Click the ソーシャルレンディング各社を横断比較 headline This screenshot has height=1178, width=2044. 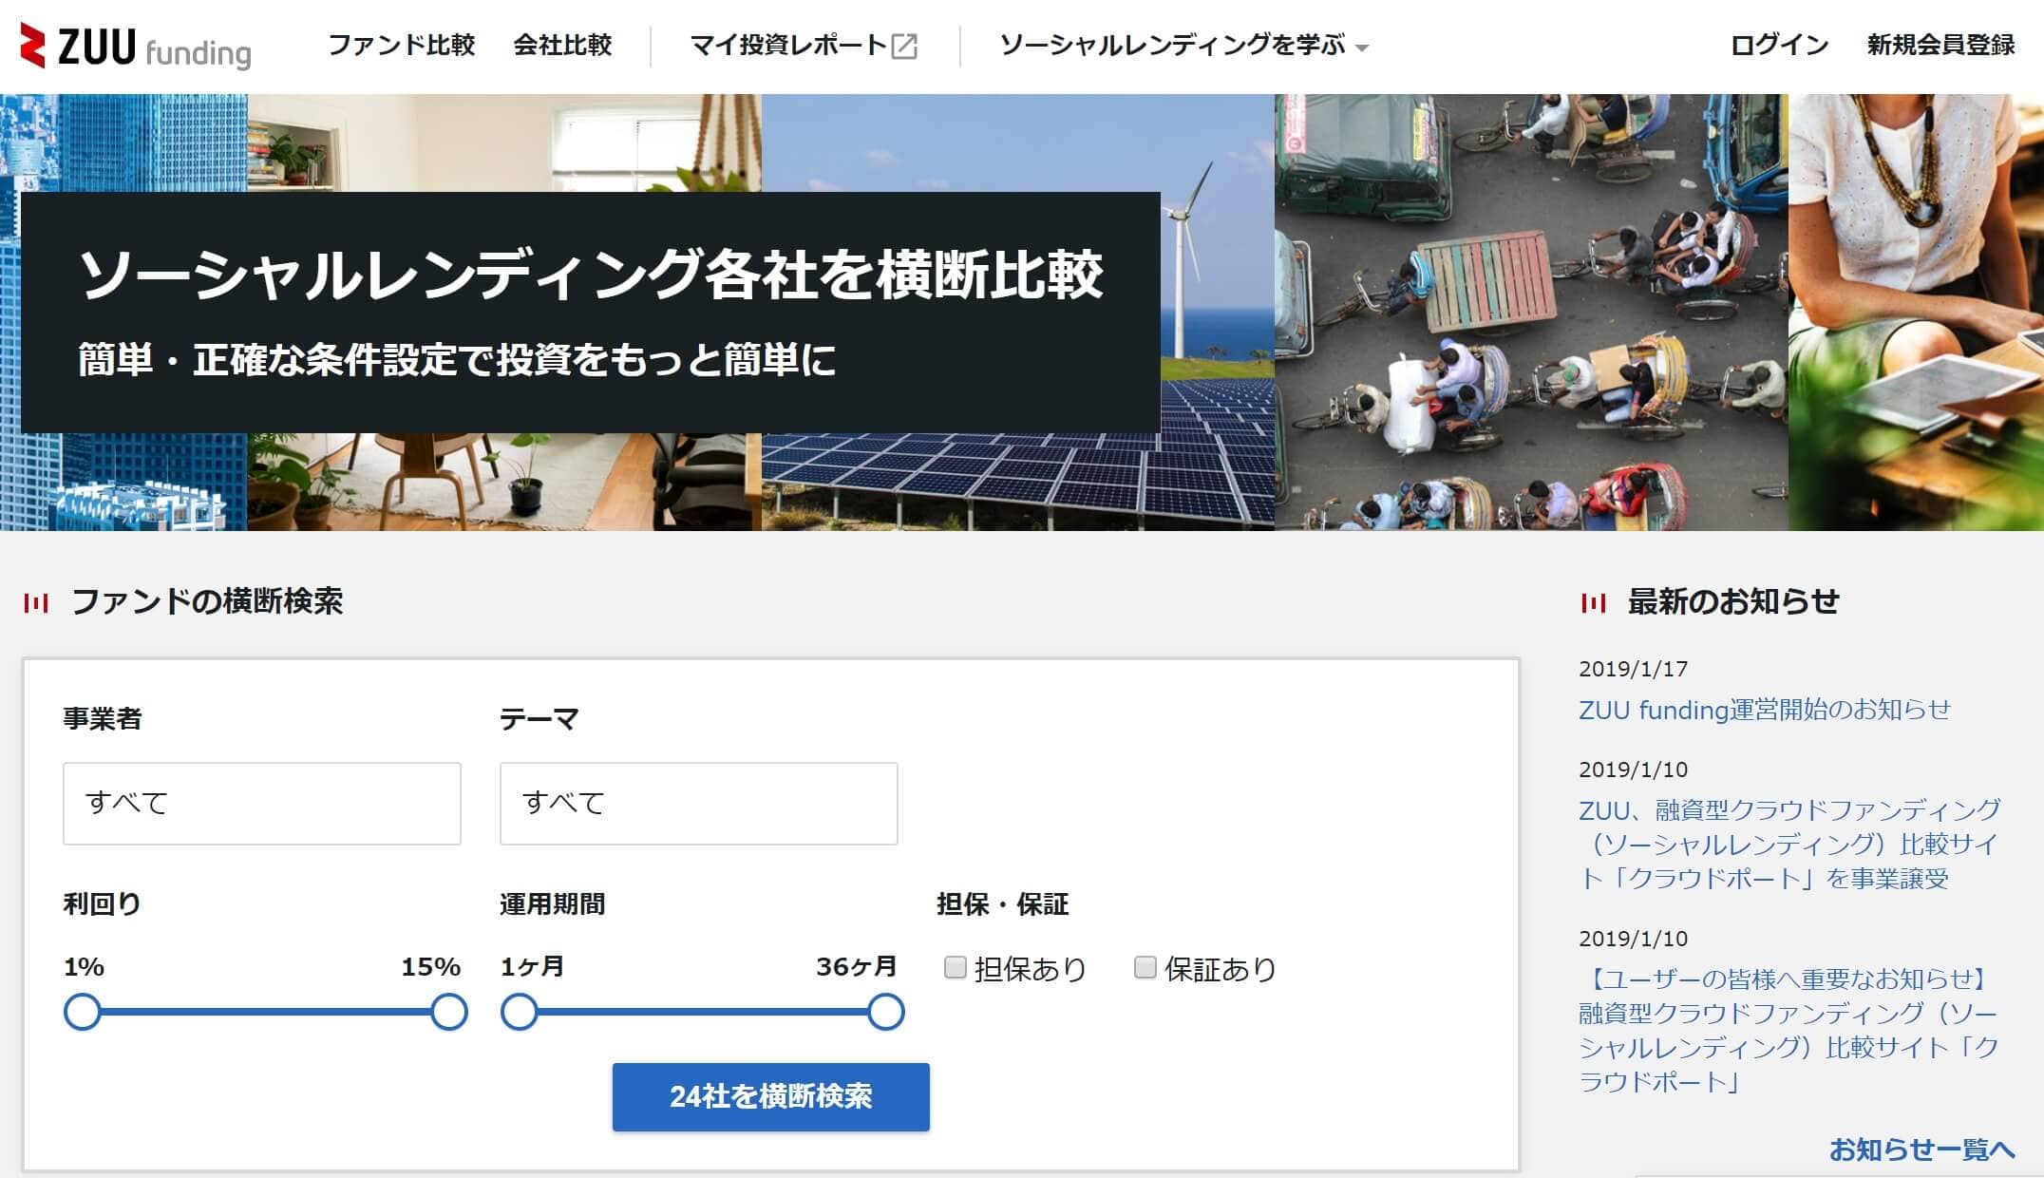(x=591, y=275)
